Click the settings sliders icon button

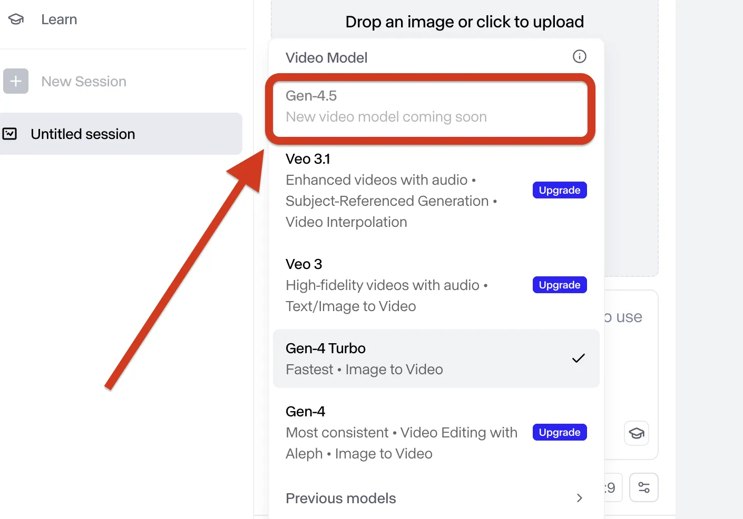pyautogui.click(x=643, y=487)
